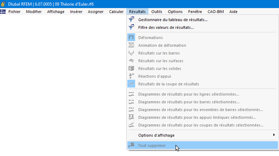Click the diagram icon for coupes de résultats

[x=131, y=125]
